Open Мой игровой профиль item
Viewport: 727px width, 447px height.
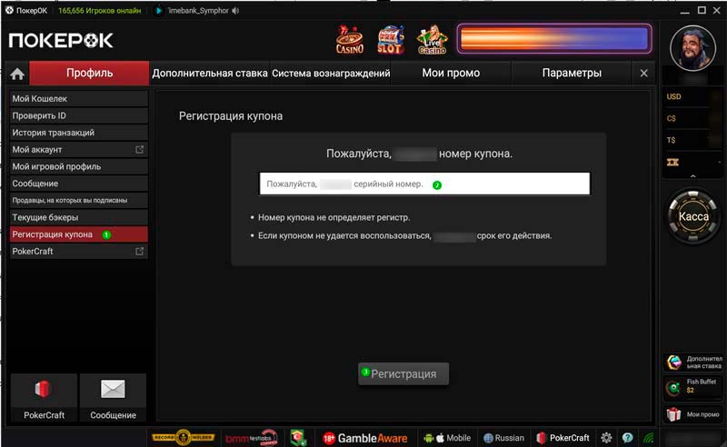(x=79, y=166)
